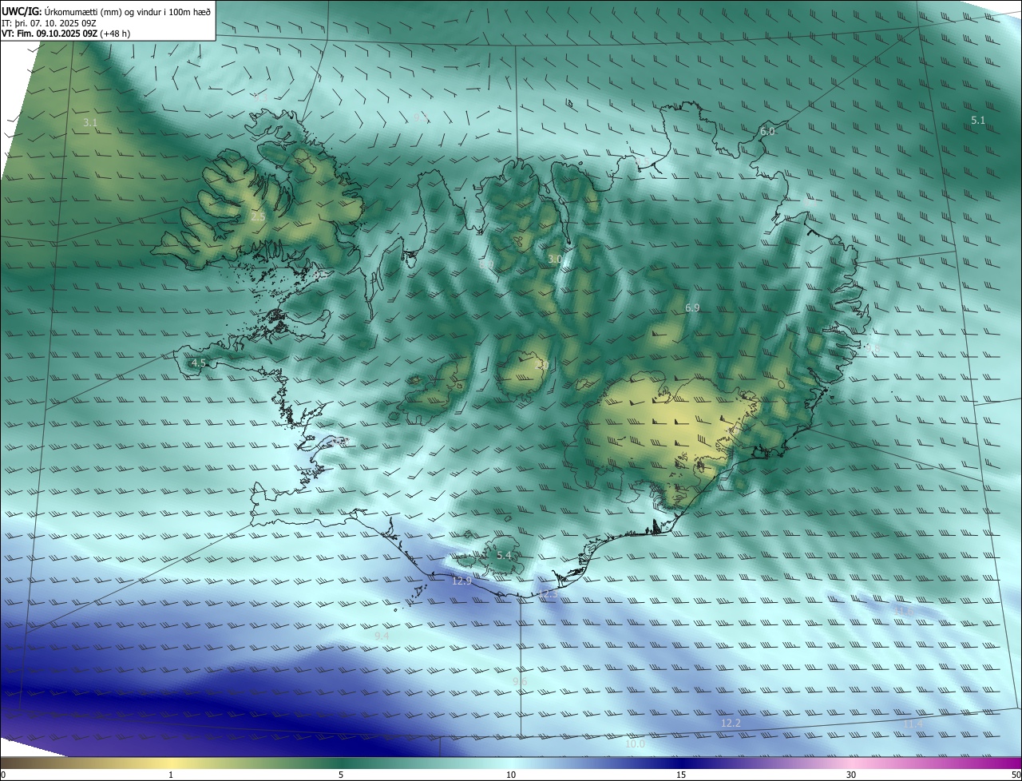This screenshot has height=781, width=1022.
Task: Click the '5' tick on the color legend
Action: click(341, 775)
